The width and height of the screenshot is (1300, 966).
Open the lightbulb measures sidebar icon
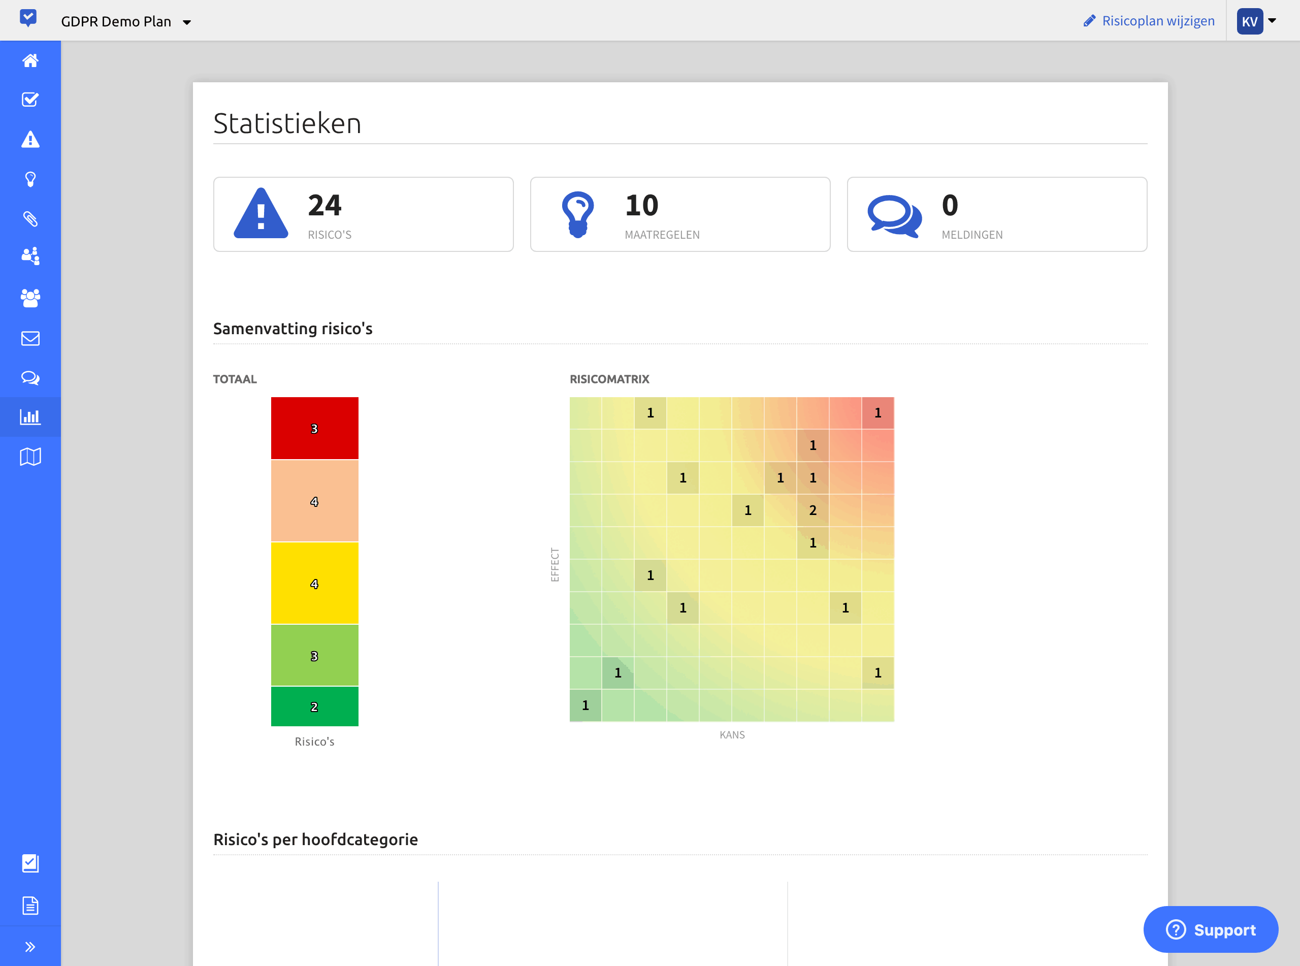(30, 179)
